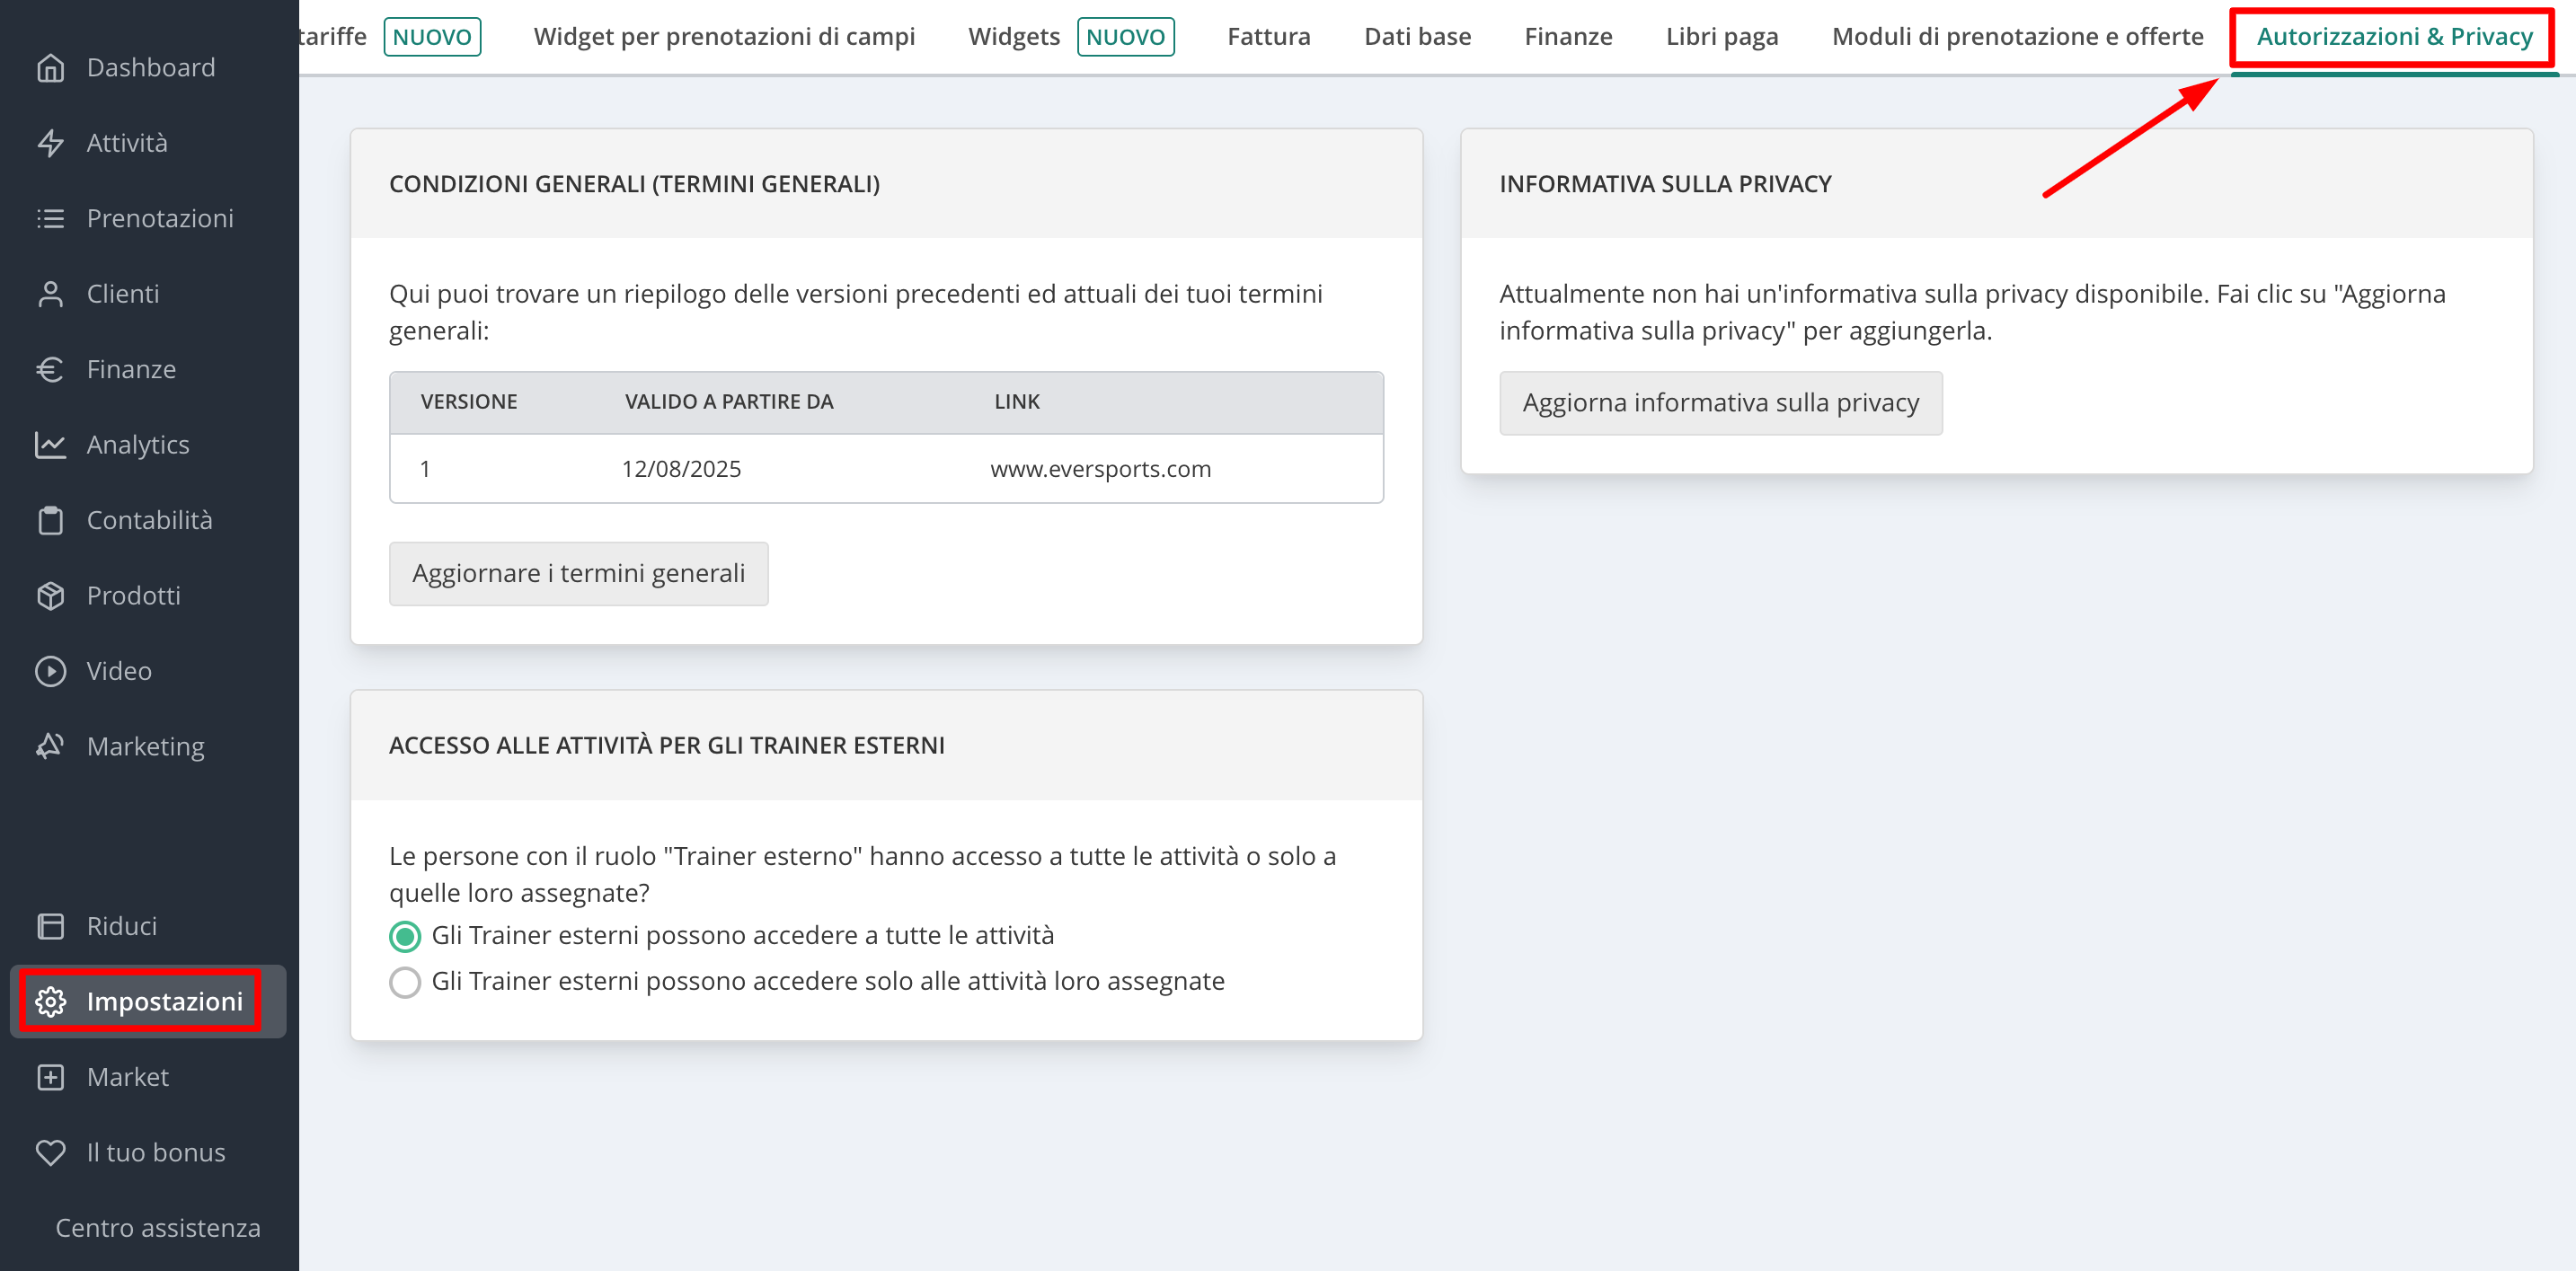
Task: Click the LINK column header
Action: pyautogui.click(x=1017, y=402)
